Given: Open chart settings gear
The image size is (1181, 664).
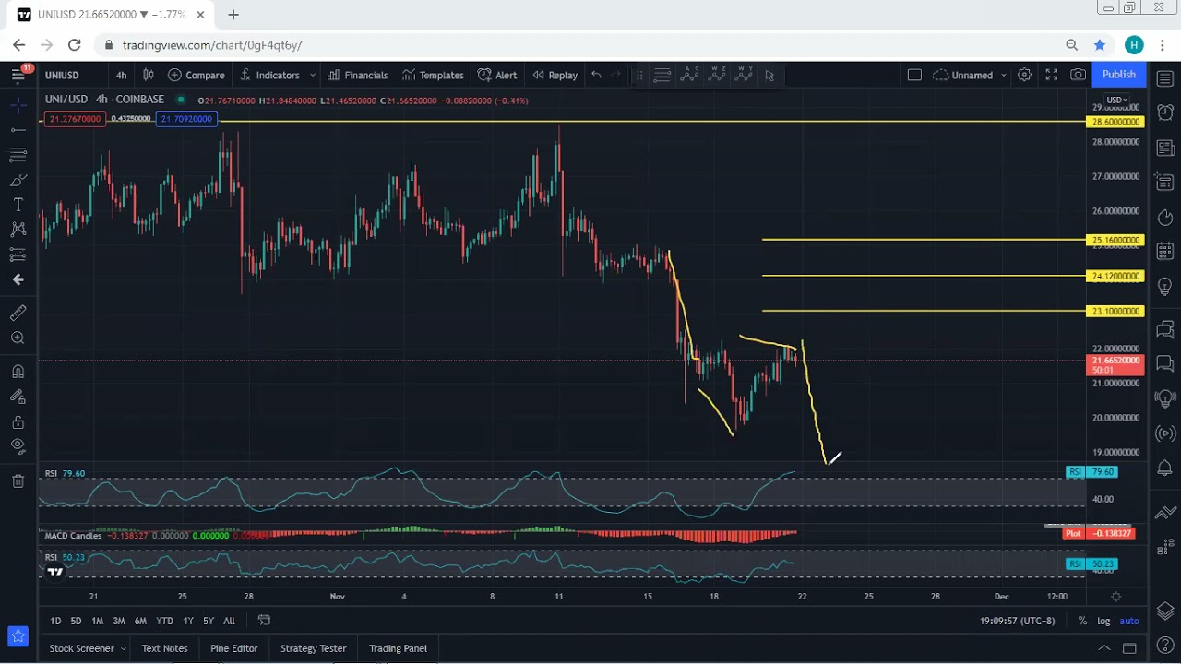Looking at the screenshot, I should (1024, 75).
